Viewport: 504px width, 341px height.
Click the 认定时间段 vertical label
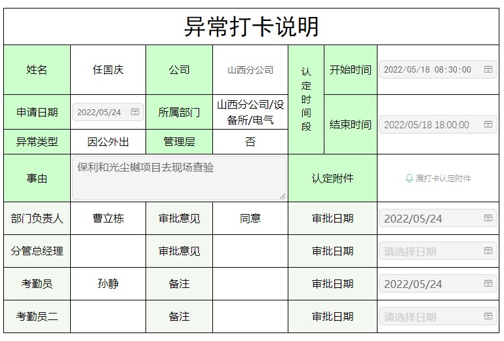pos(306,99)
